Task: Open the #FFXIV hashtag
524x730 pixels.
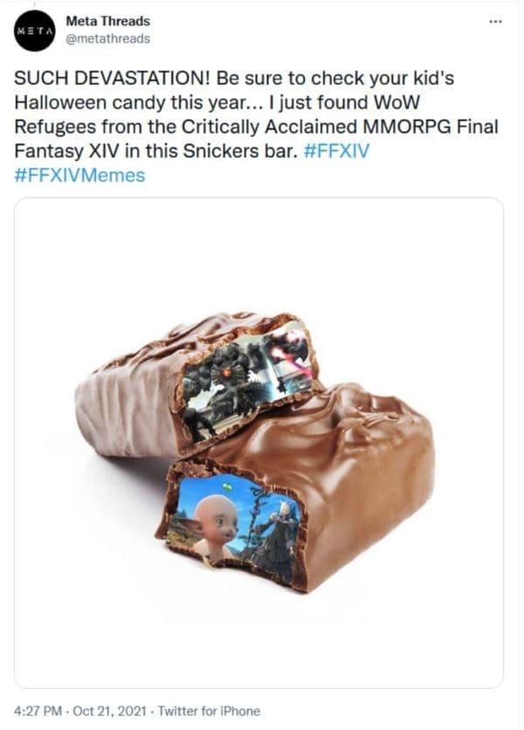Action: click(336, 151)
